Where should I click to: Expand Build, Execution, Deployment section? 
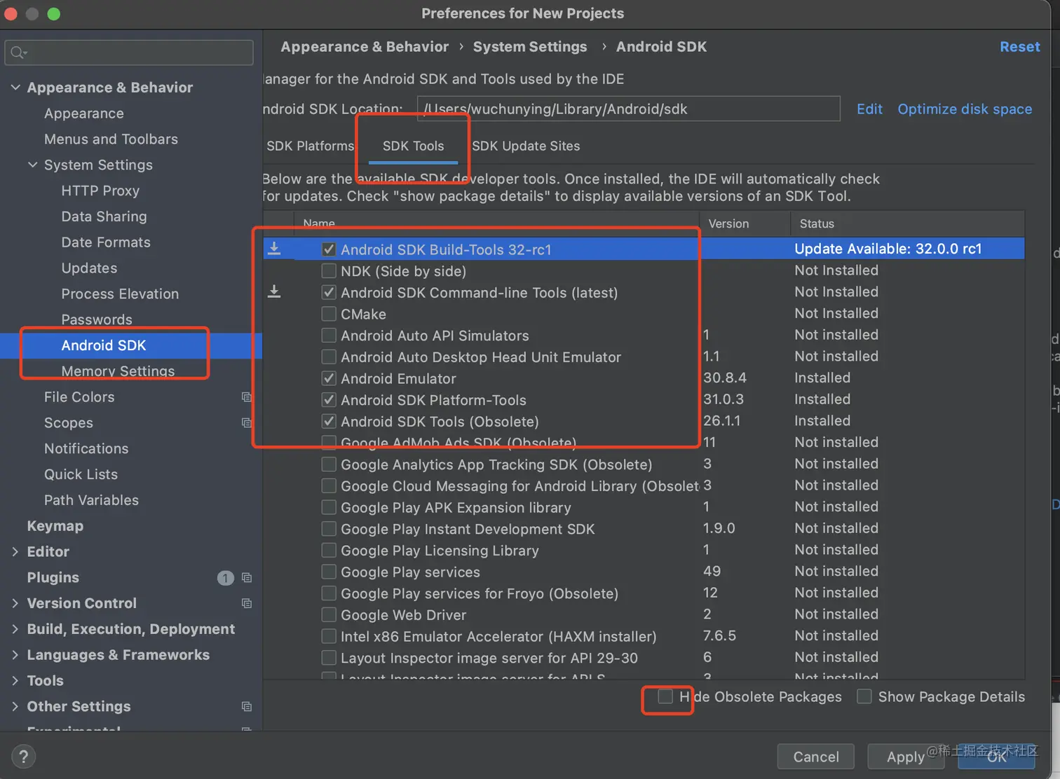15,629
